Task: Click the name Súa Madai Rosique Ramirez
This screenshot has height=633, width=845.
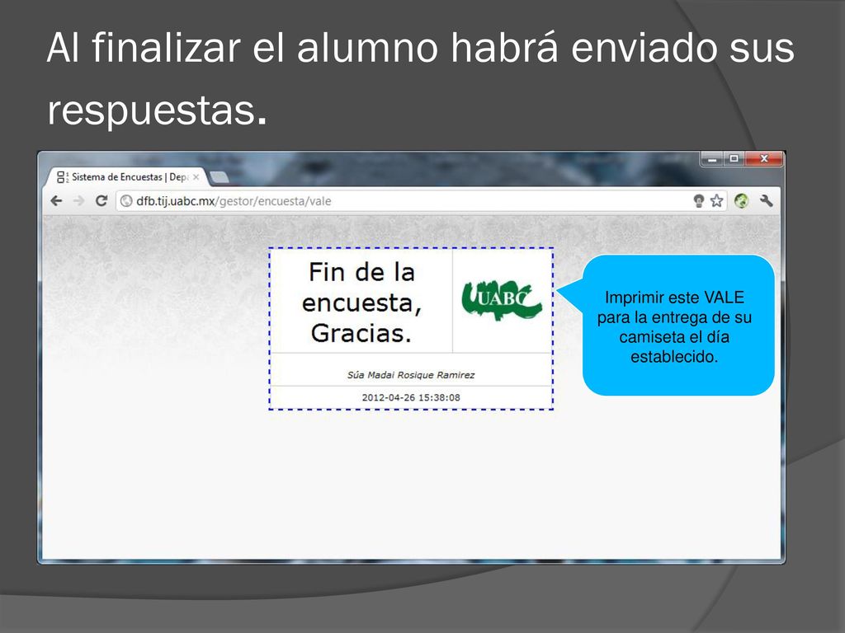Action: [x=411, y=375]
